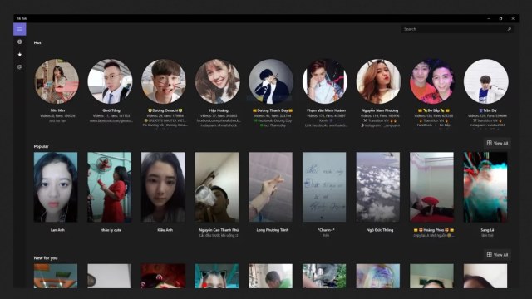Play Ngô Đức Thông's clouds video
This screenshot has height=299, width=532.
[378, 187]
